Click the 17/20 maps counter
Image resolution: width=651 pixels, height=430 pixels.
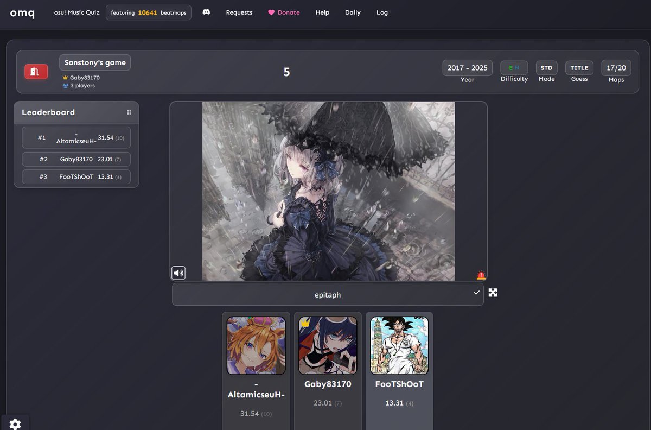coord(616,68)
